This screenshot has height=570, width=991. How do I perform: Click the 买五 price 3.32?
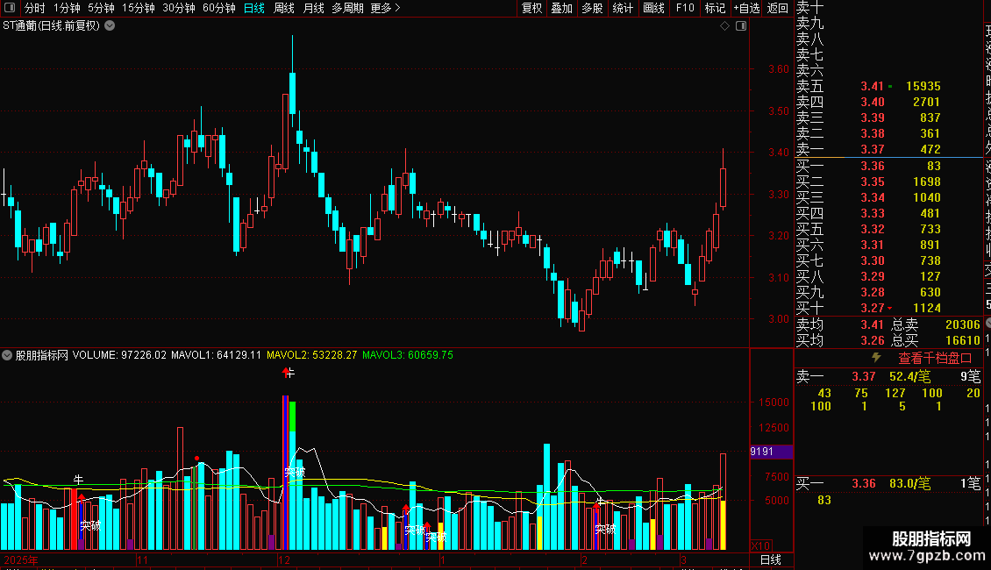point(873,230)
